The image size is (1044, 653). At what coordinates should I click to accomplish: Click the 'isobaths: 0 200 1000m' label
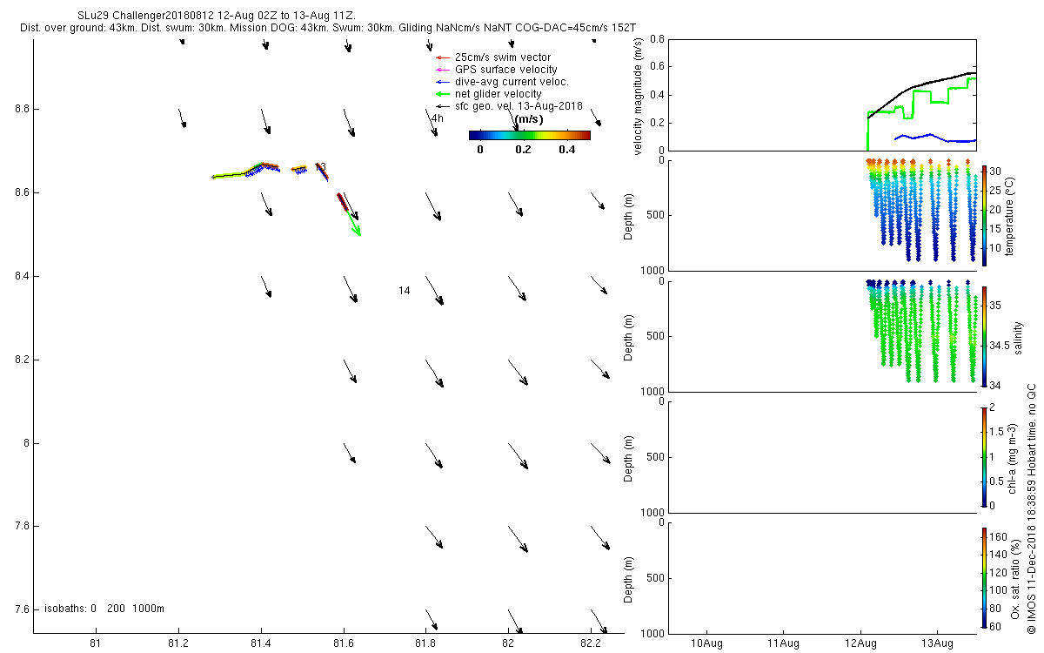click(104, 609)
